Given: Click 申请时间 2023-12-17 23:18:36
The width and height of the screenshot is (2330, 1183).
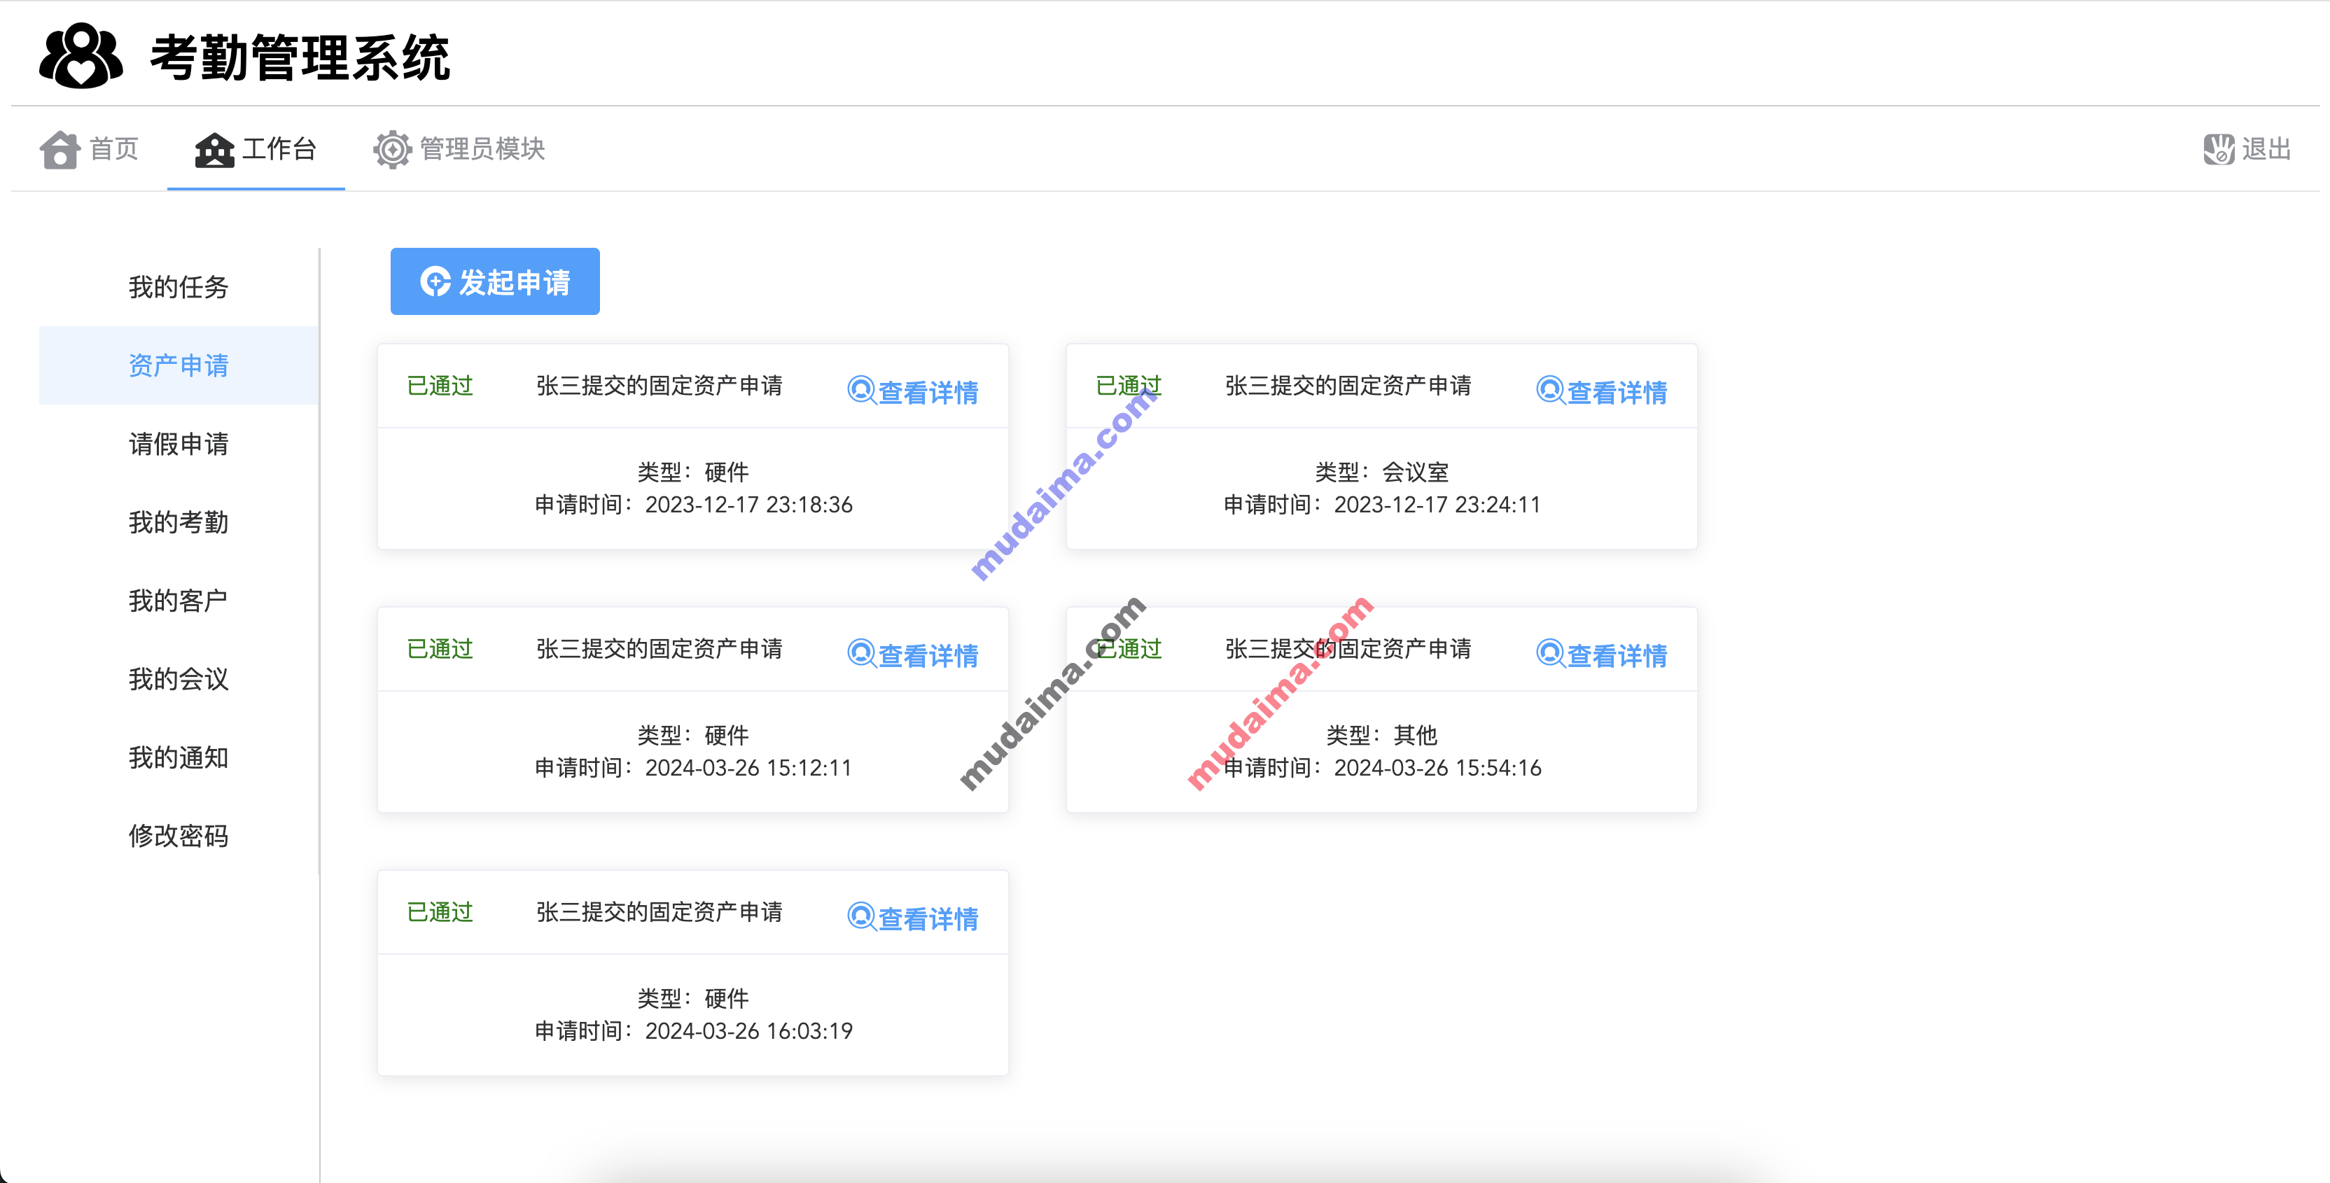Looking at the screenshot, I should (x=694, y=505).
